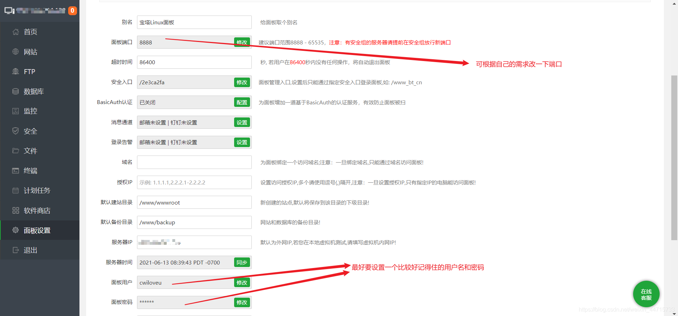The image size is (678, 316).
Task: Click the grid icon beside 软件商店
Action: pos(16,211)
